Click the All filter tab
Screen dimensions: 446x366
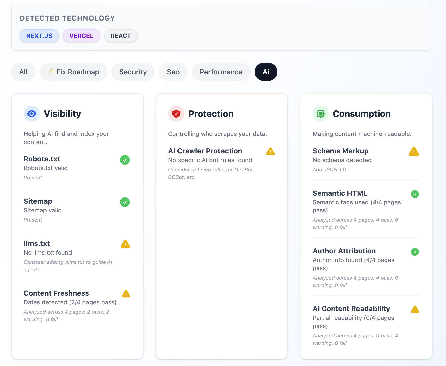tap(23, 72)
